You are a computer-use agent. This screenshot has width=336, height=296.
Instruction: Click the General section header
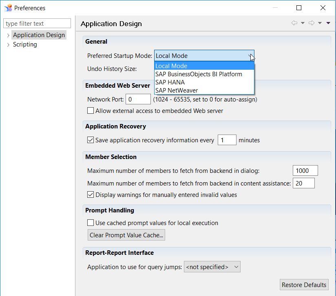click(96, 41)
